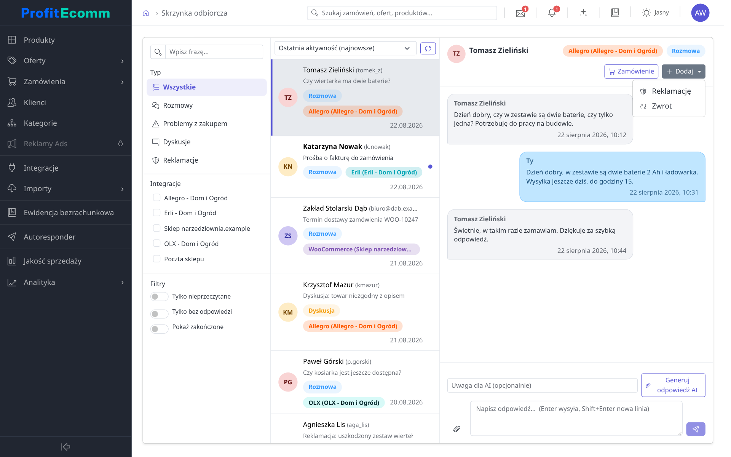Expand the Importy sidebar submenu
This screenshot has width=731, height=457.
122,189
